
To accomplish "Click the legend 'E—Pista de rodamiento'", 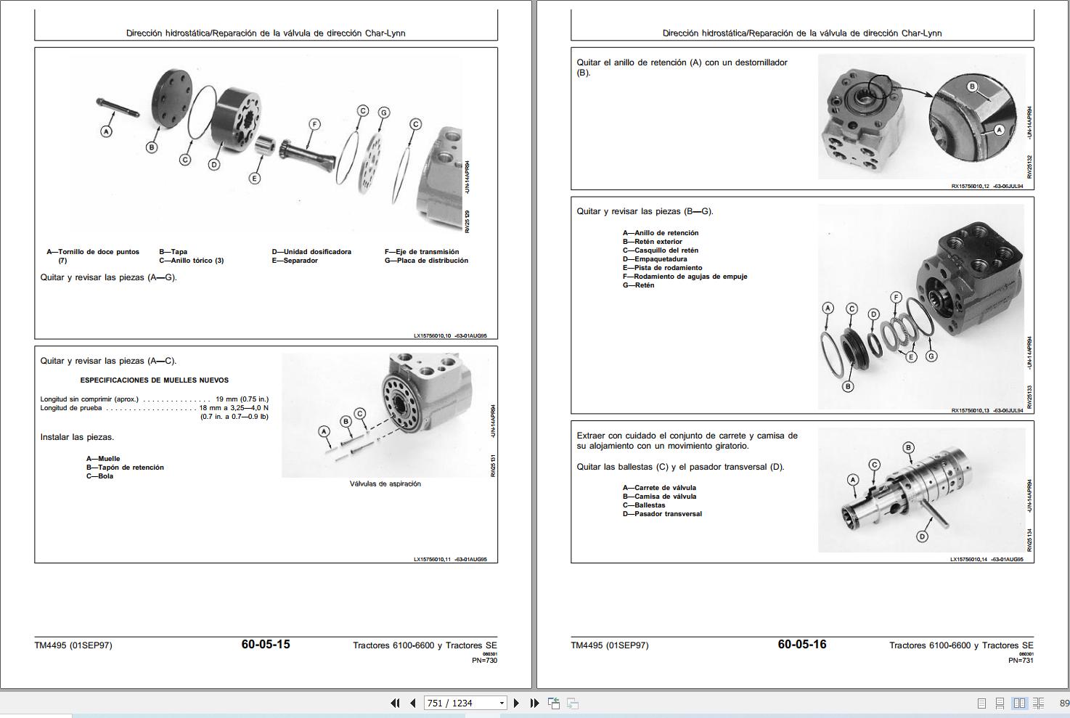I will [x=663, y=268].
